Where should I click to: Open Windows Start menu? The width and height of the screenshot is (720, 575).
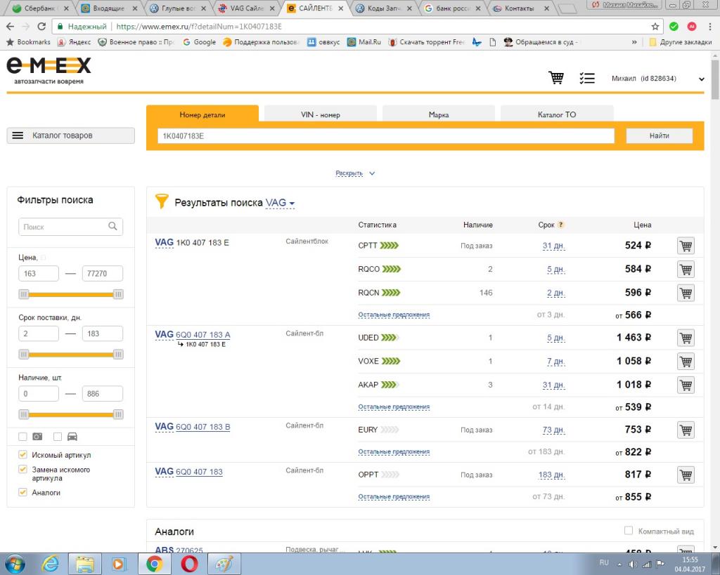point(15,564)
